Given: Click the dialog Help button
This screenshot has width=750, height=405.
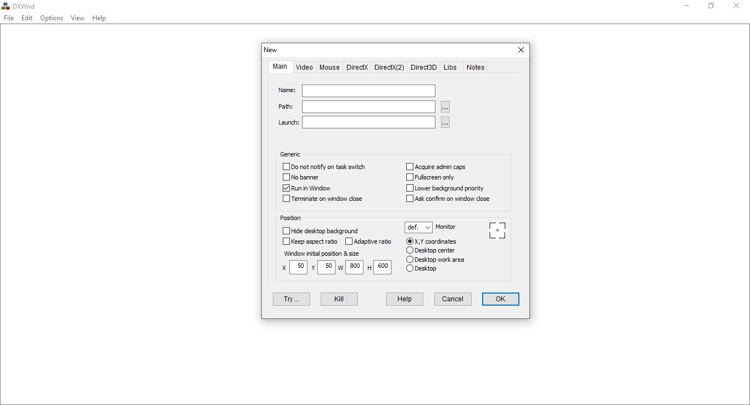Looking at the screenshot, I should (x=405, y=299).
